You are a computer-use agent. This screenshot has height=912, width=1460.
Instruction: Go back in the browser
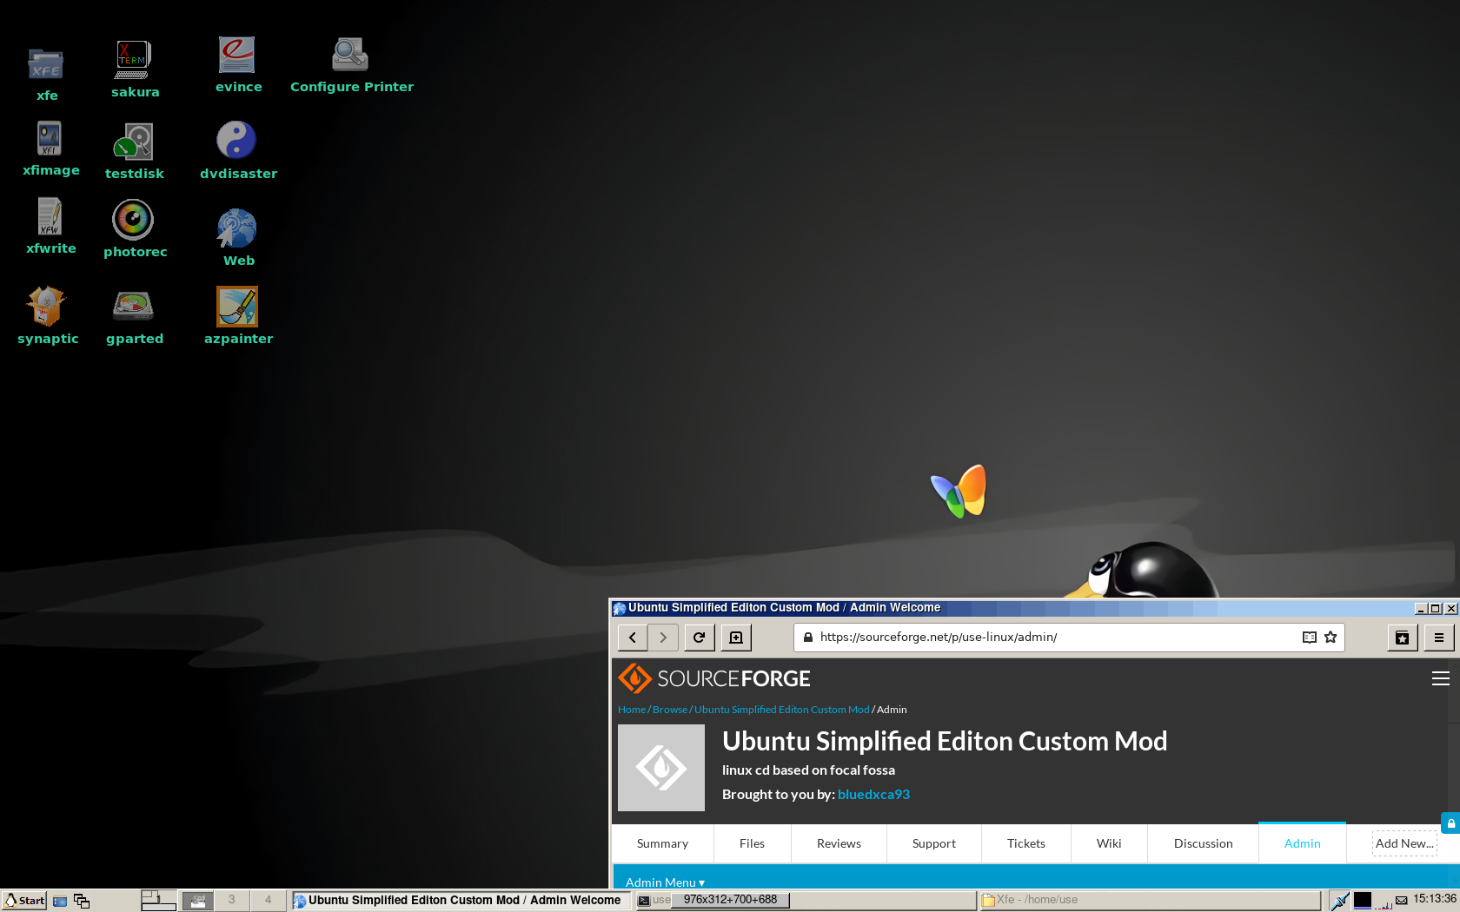click(x=633, y=638)
